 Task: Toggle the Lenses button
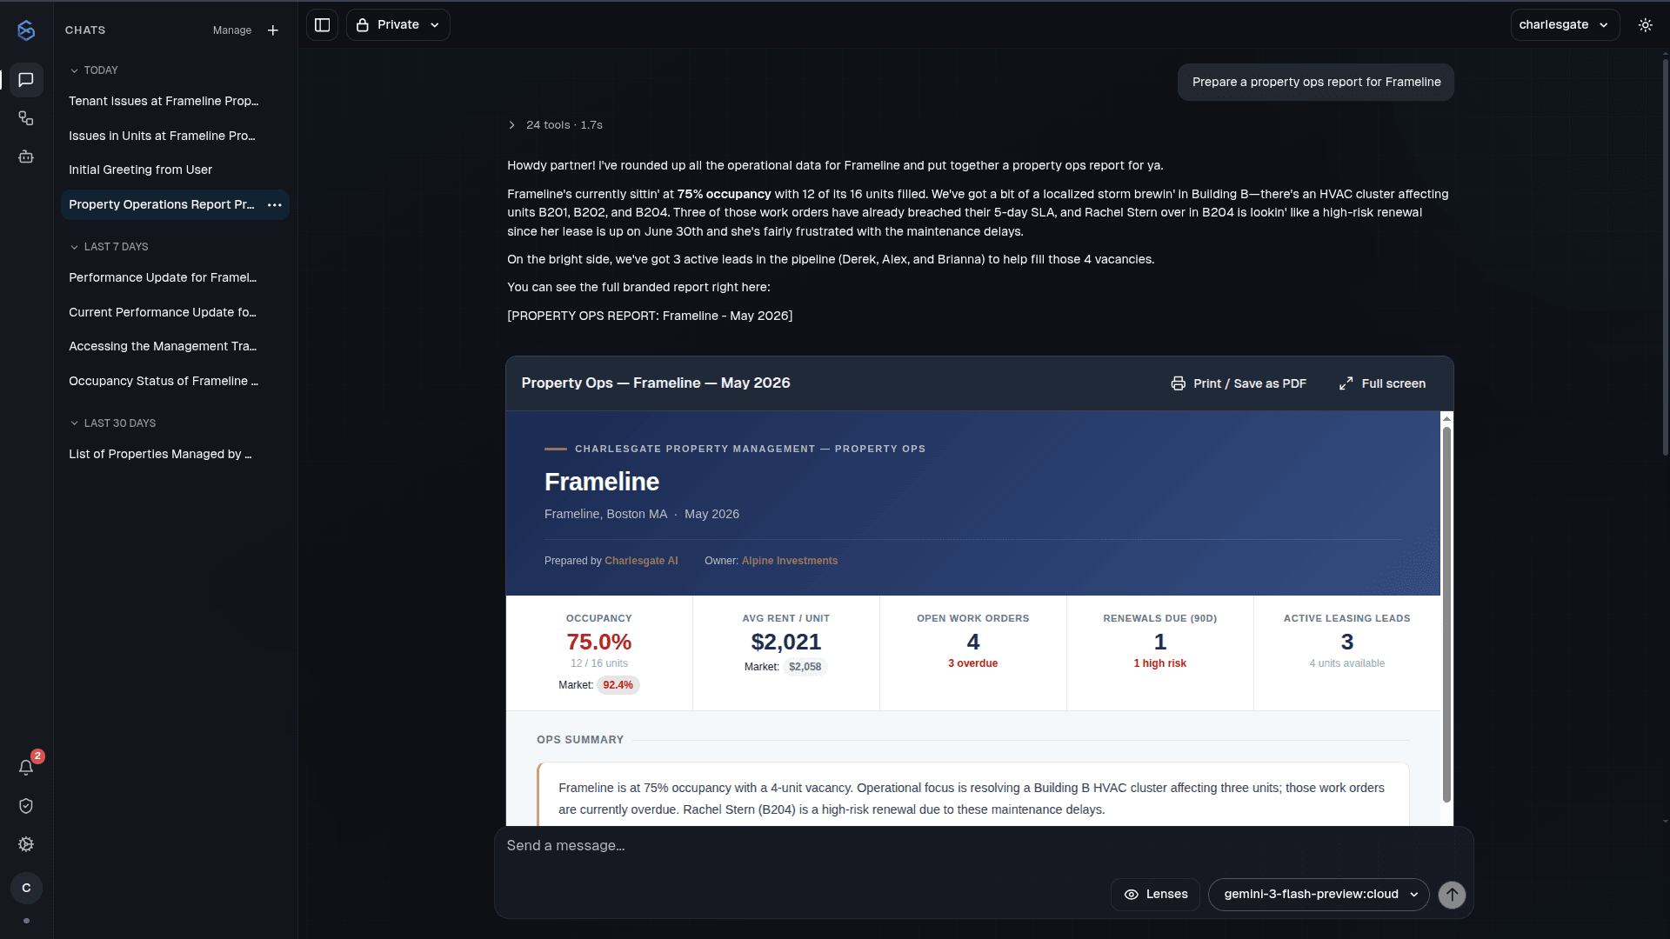[1155, 894]
